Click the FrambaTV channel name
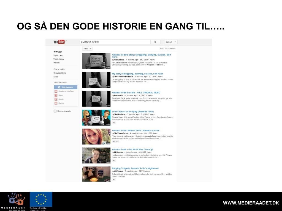The image size is (282, 211). coord(118,95)
